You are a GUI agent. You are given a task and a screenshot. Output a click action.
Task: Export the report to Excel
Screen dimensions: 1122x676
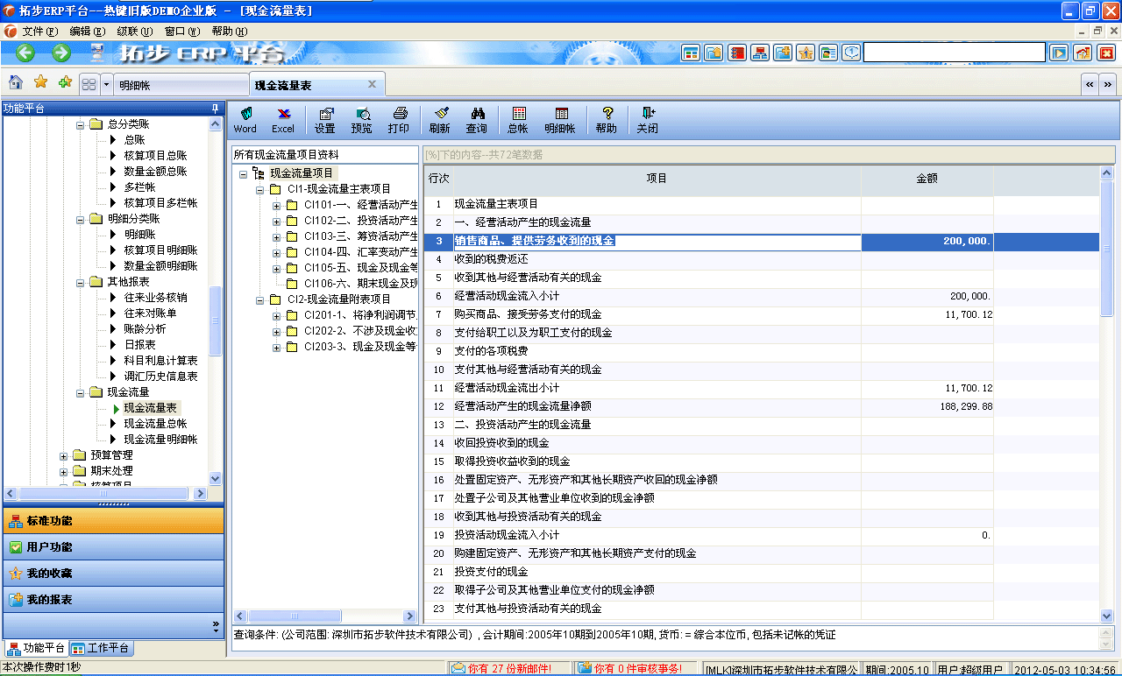pyautogui.click(x=282, y=120)
